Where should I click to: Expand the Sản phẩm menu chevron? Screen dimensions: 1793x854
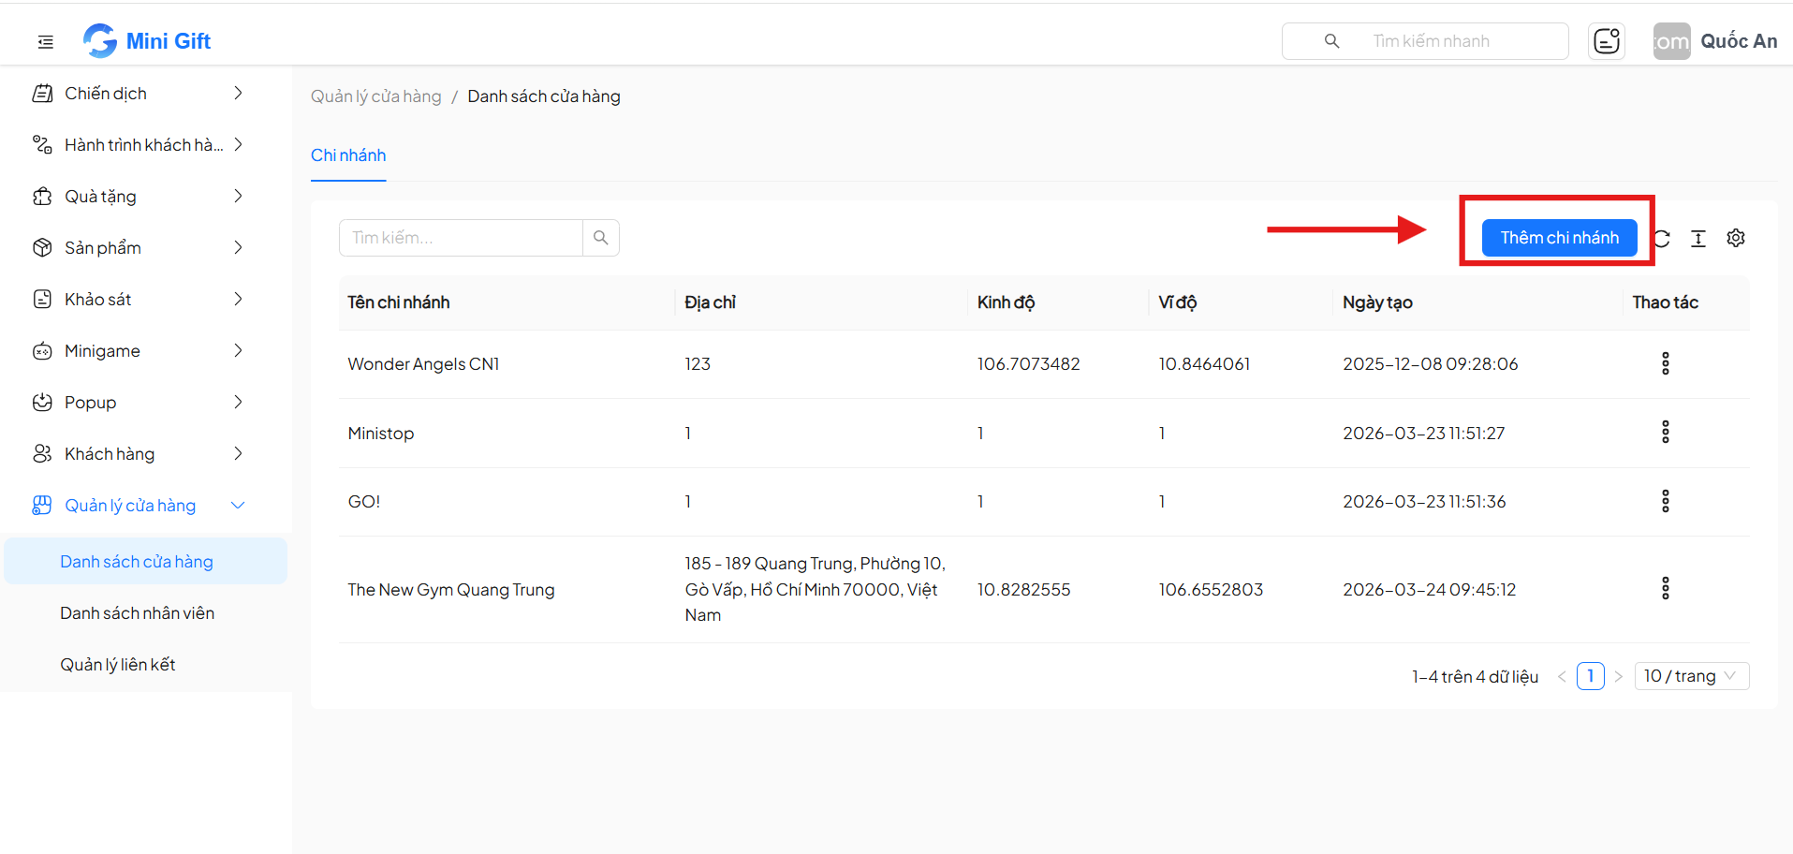click(x=238, y=247)
